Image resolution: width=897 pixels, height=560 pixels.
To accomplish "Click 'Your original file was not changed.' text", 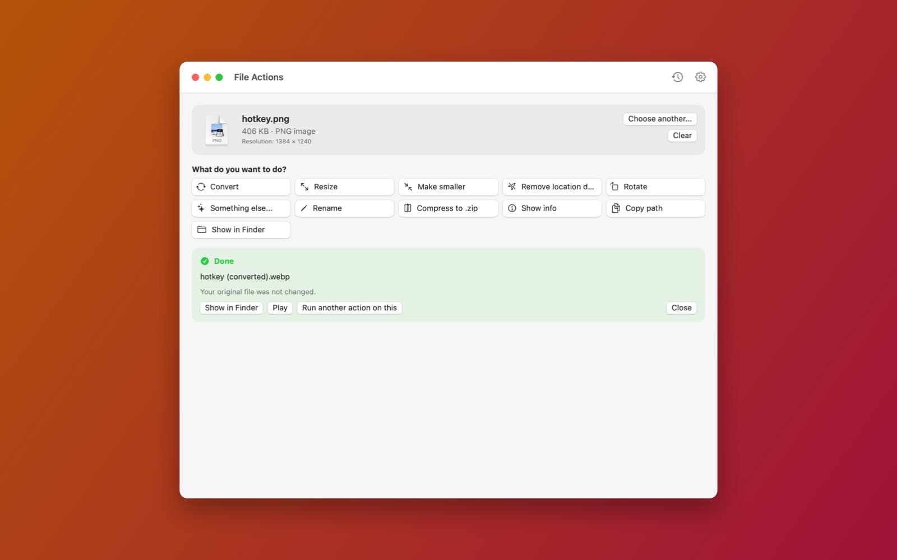I will (x=258, y=292).
